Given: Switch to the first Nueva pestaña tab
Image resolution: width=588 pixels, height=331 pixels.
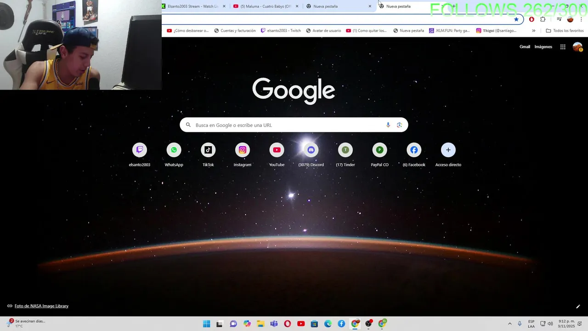Looking at the screenshot, I should tap(338, 6).
